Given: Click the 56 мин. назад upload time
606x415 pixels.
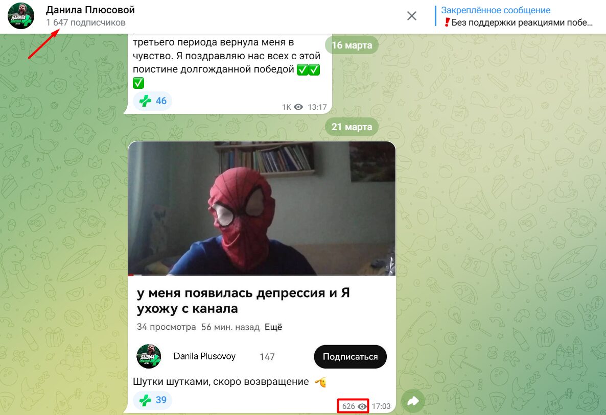Looking at the screenshot, I should 230,327.
